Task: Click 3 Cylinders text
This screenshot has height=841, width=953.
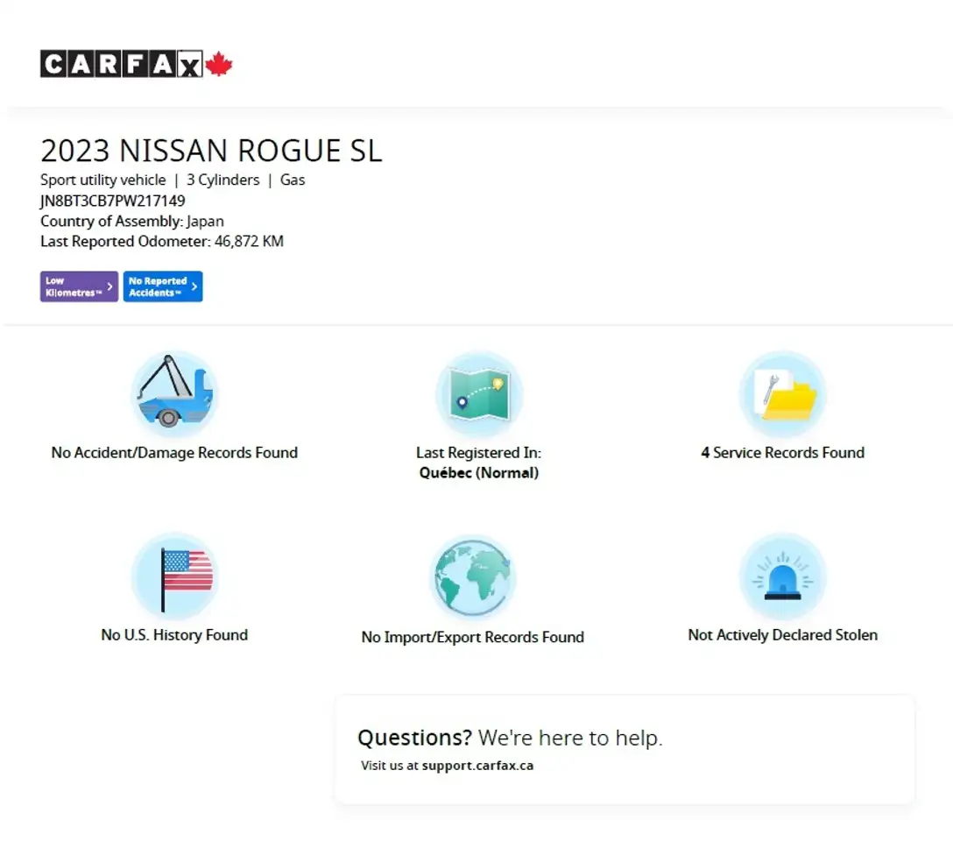Action: tap(223, 180)
